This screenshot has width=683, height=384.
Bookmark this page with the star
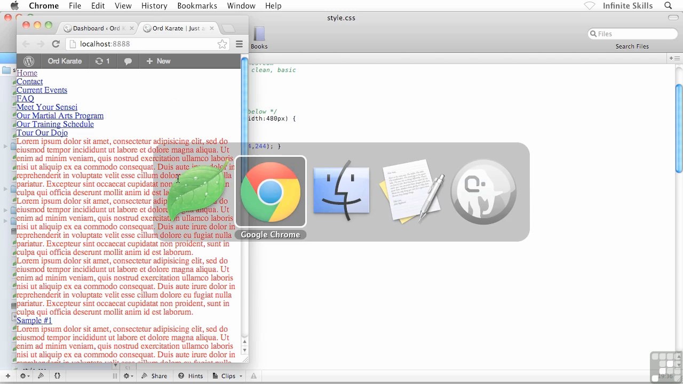tap(223, 44)
